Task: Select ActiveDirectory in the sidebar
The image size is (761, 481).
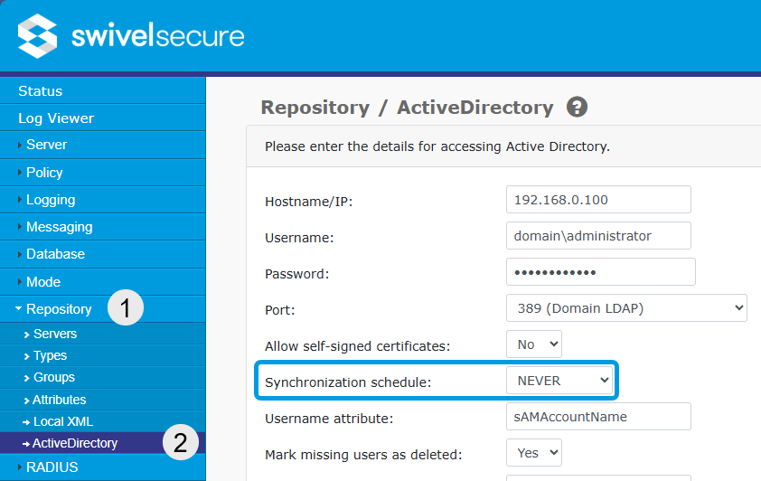Action: click(x=75, y=443)
